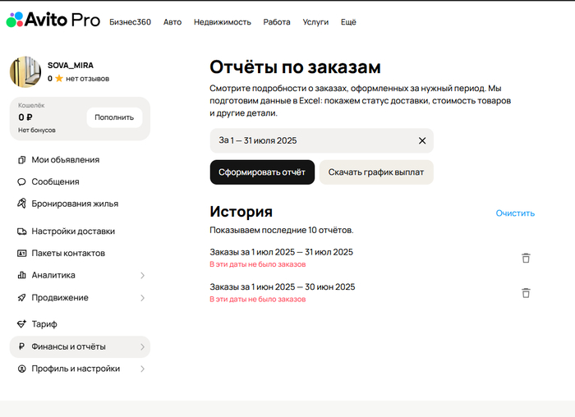
Task: Click the Скачать график выплат button
Action: pyautogui.click(x=376, y=172)
